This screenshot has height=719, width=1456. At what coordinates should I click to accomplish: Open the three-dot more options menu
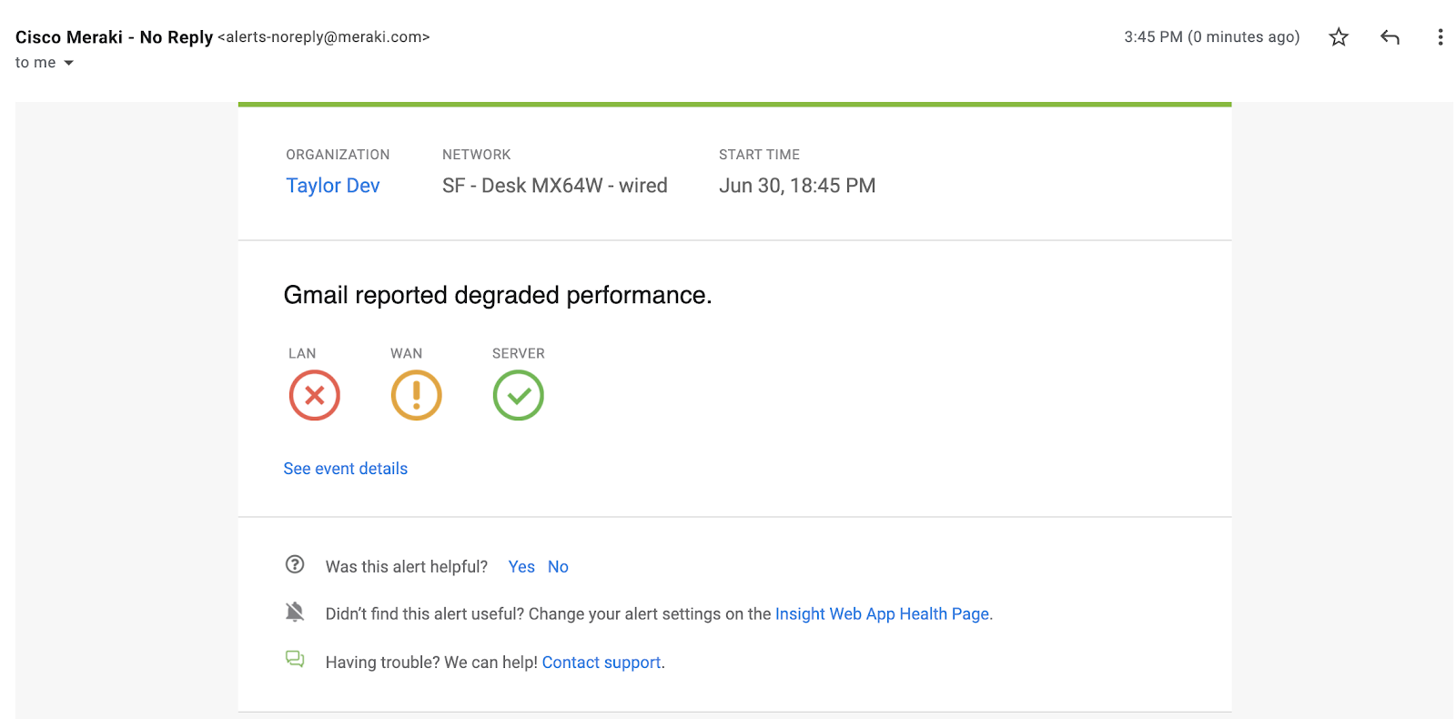coord(1440,37)
